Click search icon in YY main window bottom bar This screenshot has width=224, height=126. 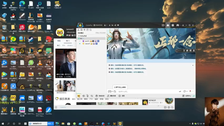(172, 107)
